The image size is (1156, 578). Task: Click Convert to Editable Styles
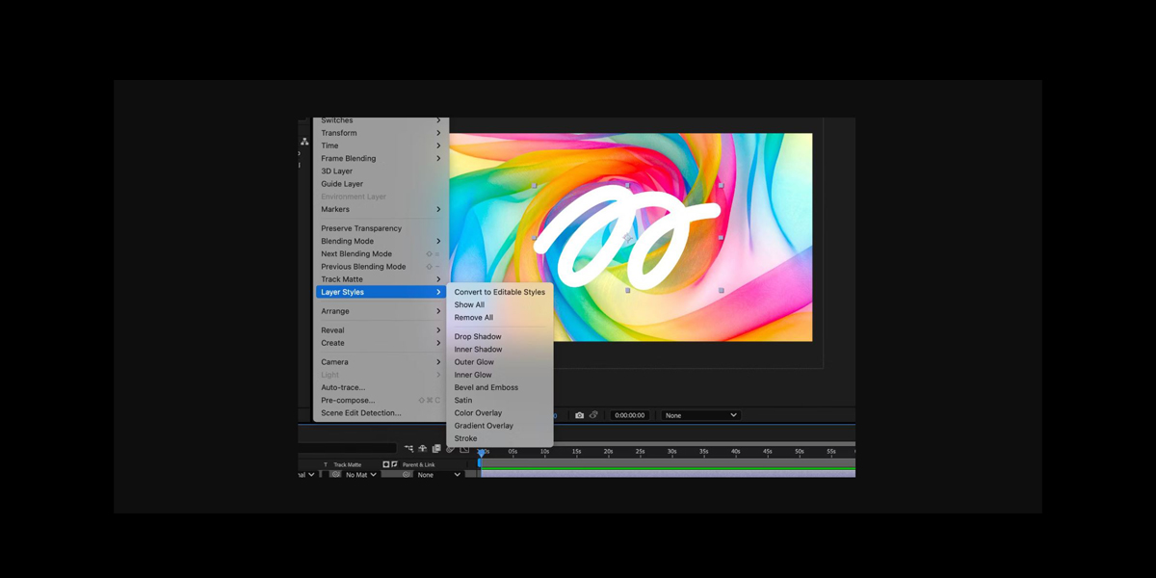[499, 291]
